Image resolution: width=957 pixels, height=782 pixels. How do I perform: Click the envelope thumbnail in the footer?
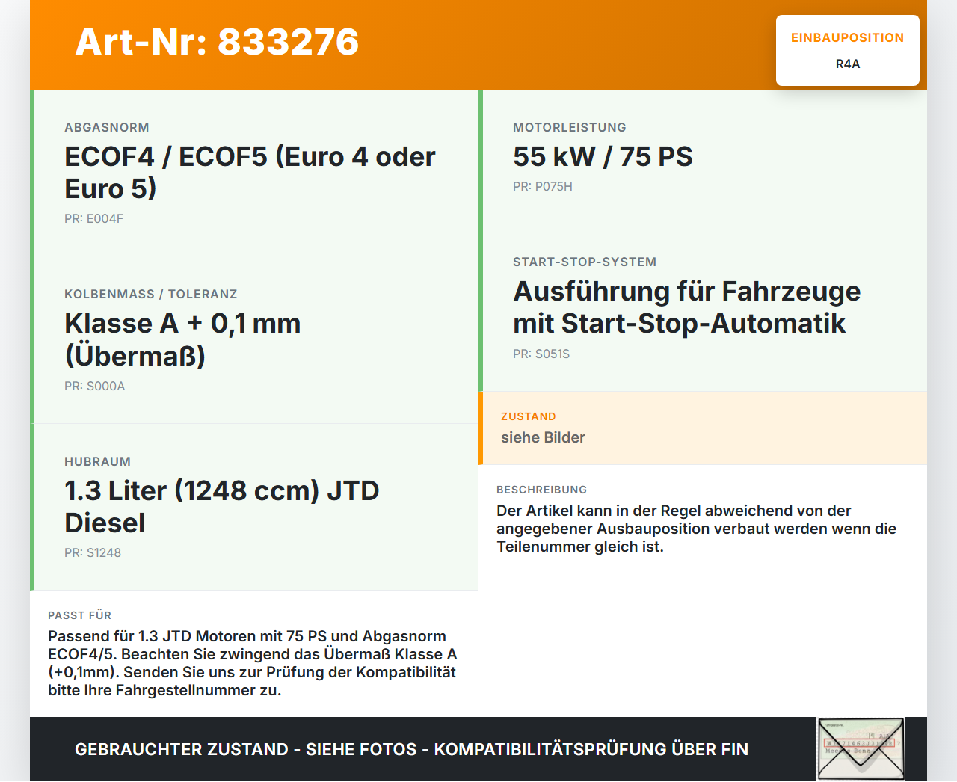point(861,749)
